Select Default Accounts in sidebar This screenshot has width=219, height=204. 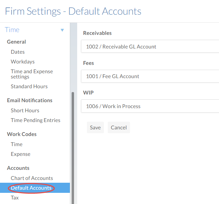pos(31,188)
